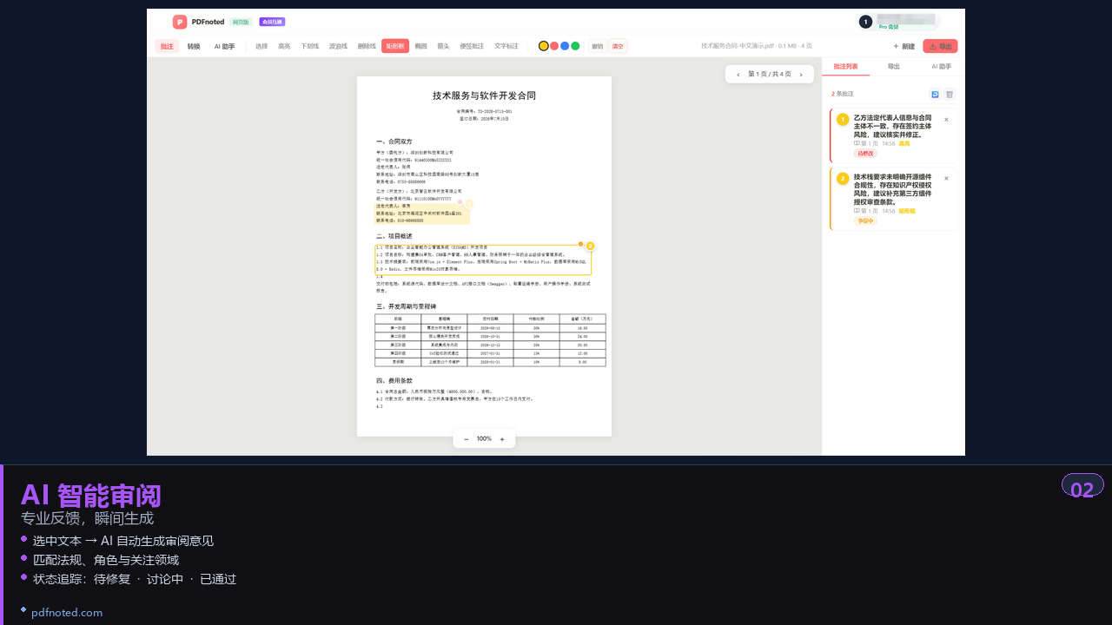
Task: Select the 下划线 underline tool
Action: [310, 46]
